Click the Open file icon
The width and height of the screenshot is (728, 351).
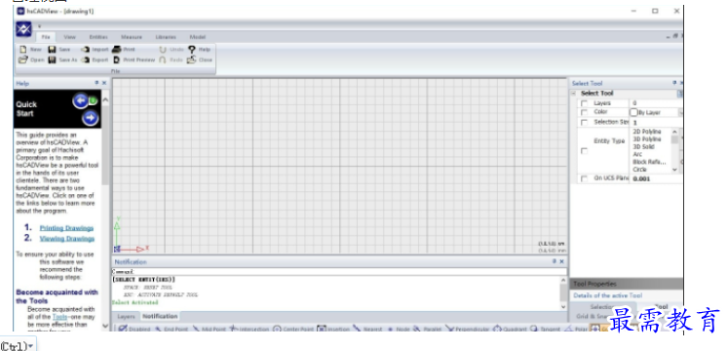(x=23, y=59)
